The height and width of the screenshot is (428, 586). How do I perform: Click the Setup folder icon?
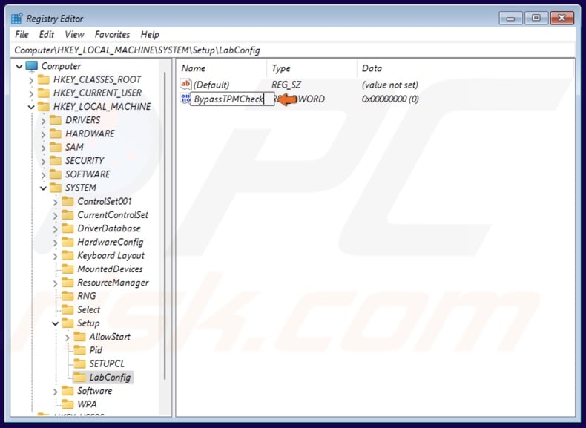click(68, 323)
